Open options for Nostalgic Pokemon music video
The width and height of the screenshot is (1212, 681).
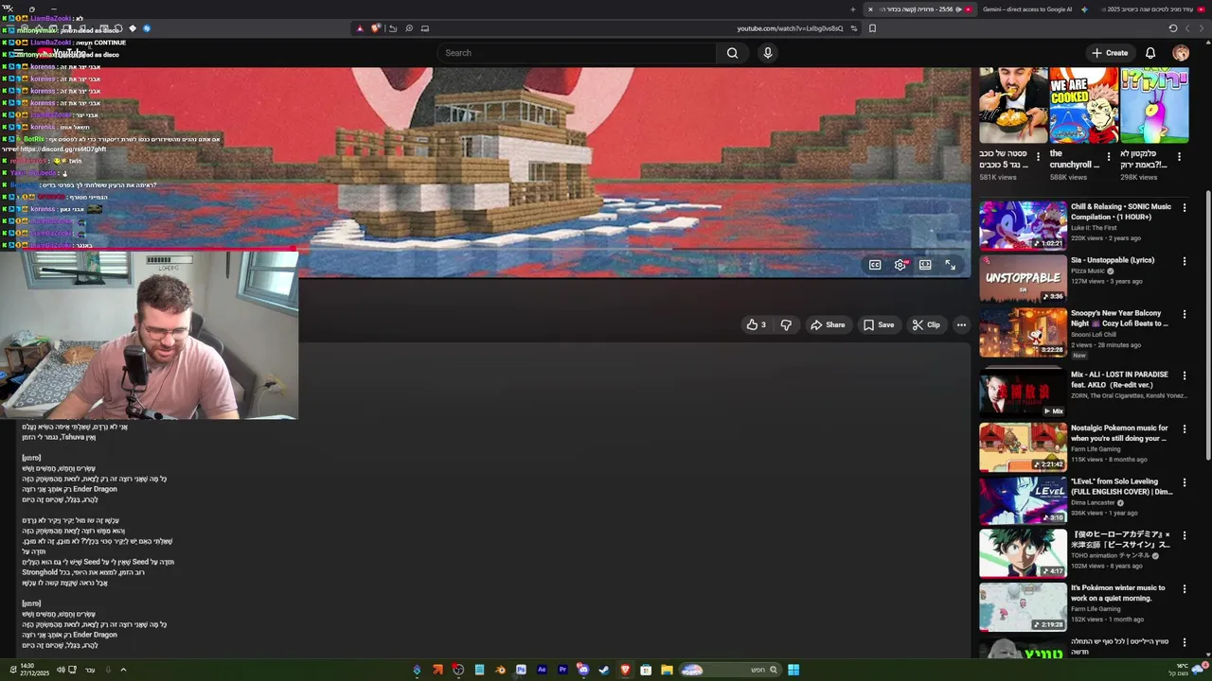point(1184,428)
